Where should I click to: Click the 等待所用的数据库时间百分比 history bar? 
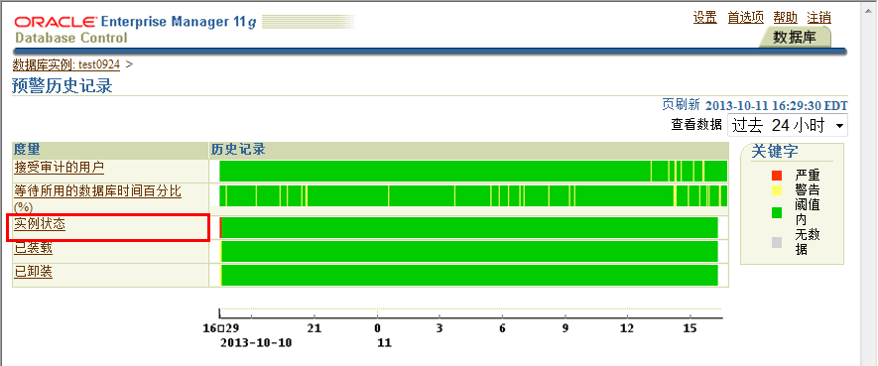[473, 195]
